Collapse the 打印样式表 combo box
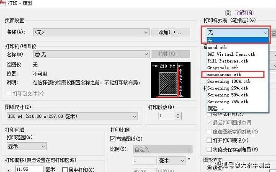Image resolution: width=276 pixels, height=172 pixels. pyautogui.click(x=266, y=32)
